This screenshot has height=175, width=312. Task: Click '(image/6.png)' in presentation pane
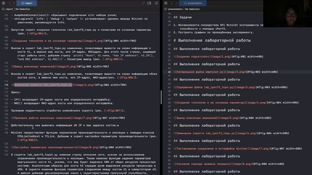pos(246,133)
